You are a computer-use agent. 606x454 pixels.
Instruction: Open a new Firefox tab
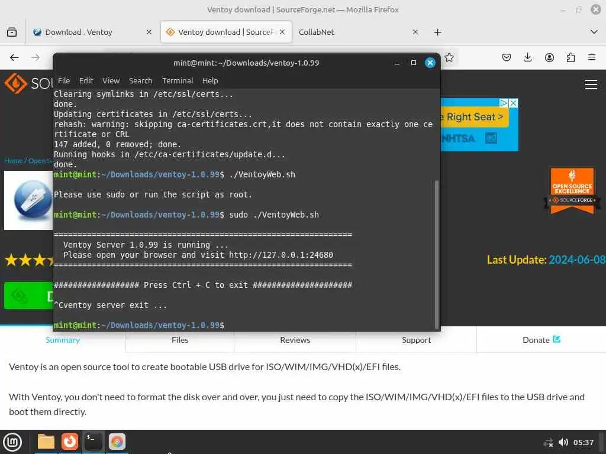pos(437,32)
